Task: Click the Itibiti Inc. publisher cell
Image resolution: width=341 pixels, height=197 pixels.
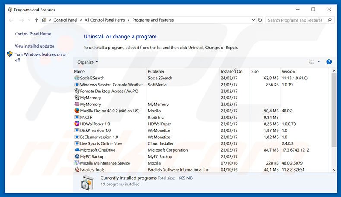Action: tap(156, 117)
